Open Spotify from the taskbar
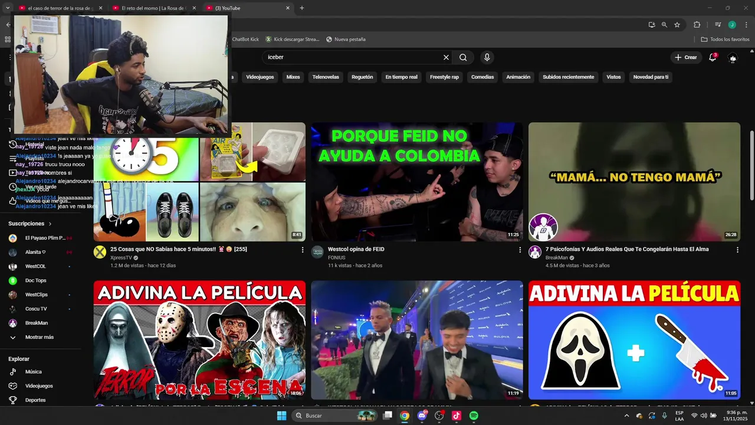The image size is (755, 425). [x=474, y=416]
